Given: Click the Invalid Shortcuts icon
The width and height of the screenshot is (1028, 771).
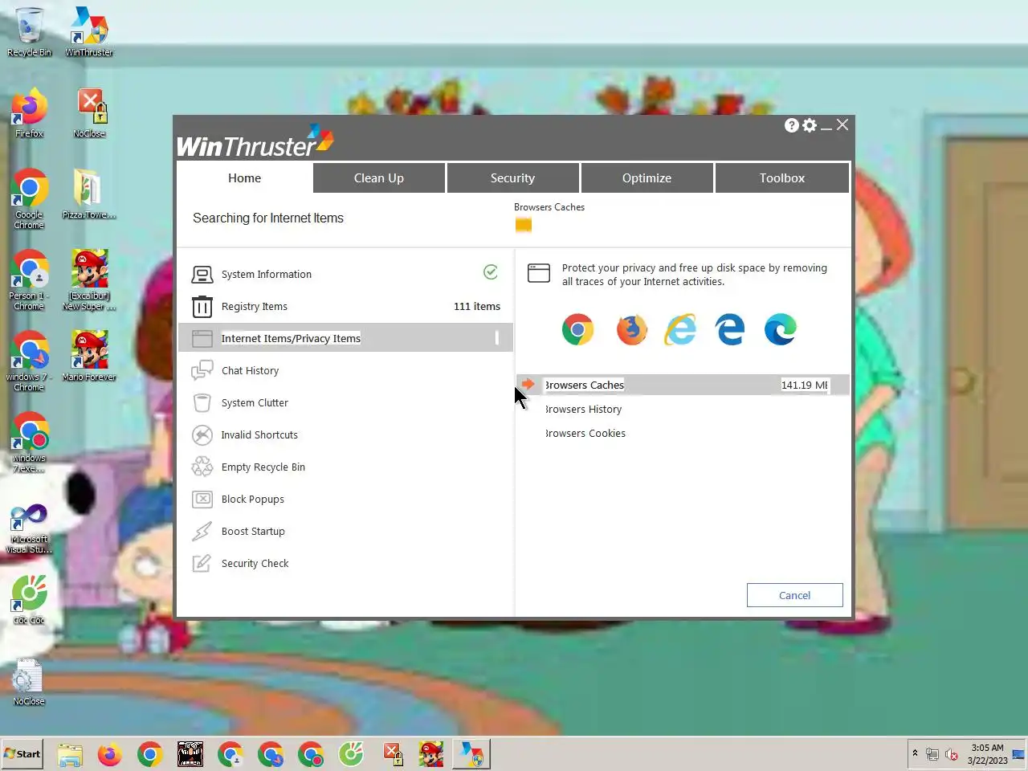Looking at the screenshot, I should 202,434.
